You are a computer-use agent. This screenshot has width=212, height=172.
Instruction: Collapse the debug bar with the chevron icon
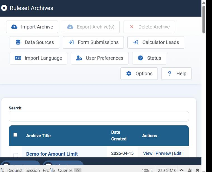click(182, 170)
